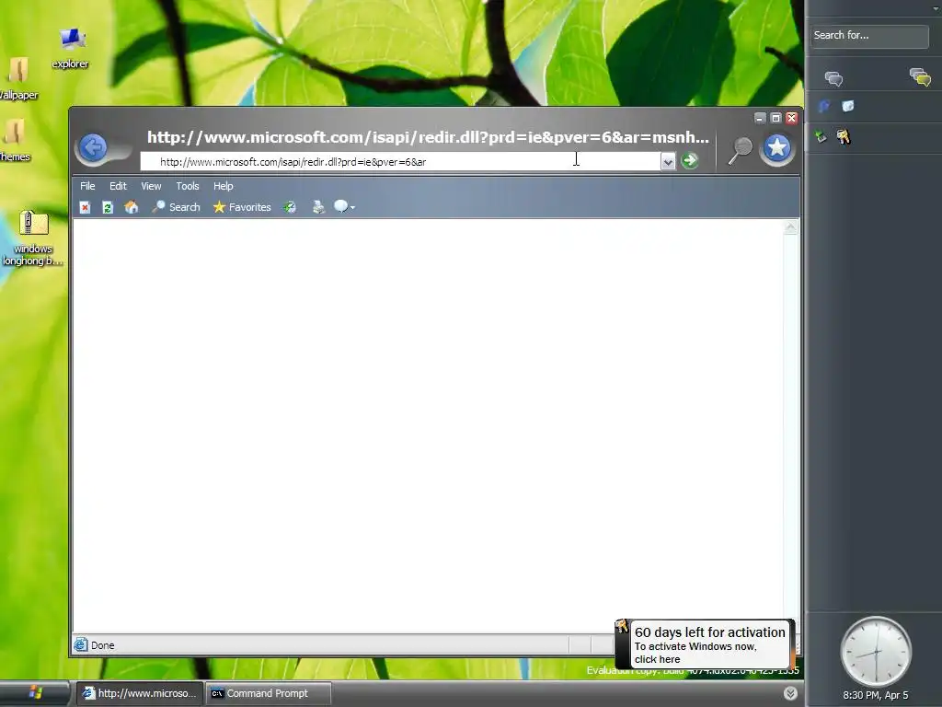Click the gray chat bubbles sidebar icon
Screen dimensions: 942x707
coord(833,79)
